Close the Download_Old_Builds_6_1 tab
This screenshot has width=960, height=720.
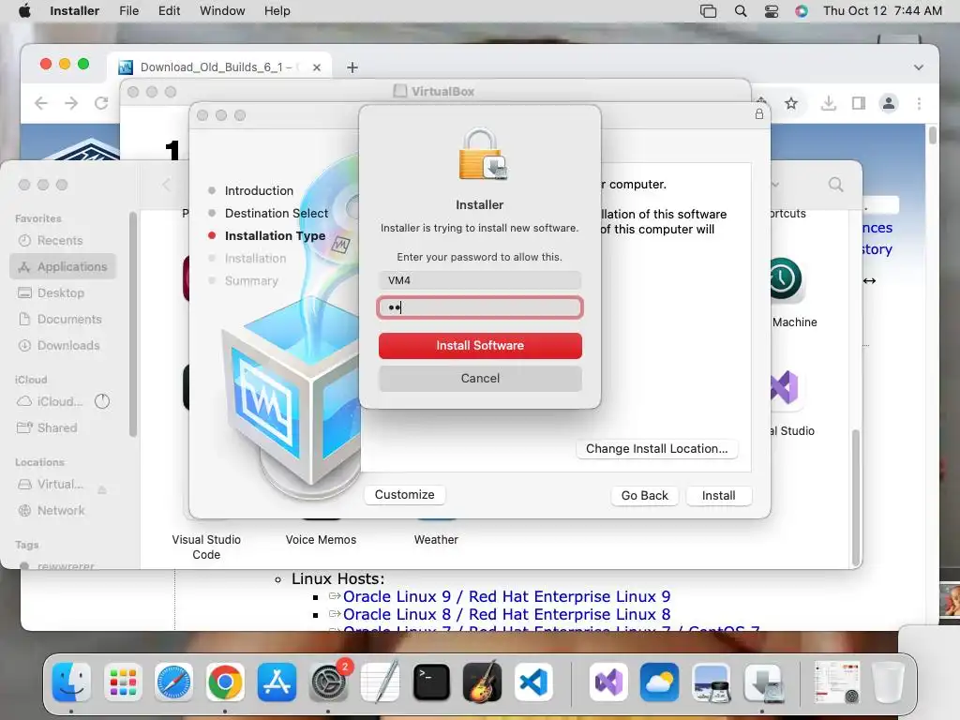317,67
